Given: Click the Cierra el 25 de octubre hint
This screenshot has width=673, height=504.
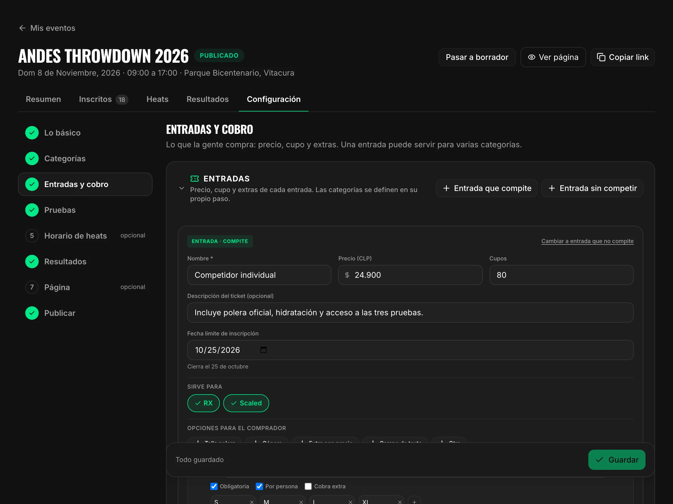Looking at the screenshot, I should tap(218, 366).
